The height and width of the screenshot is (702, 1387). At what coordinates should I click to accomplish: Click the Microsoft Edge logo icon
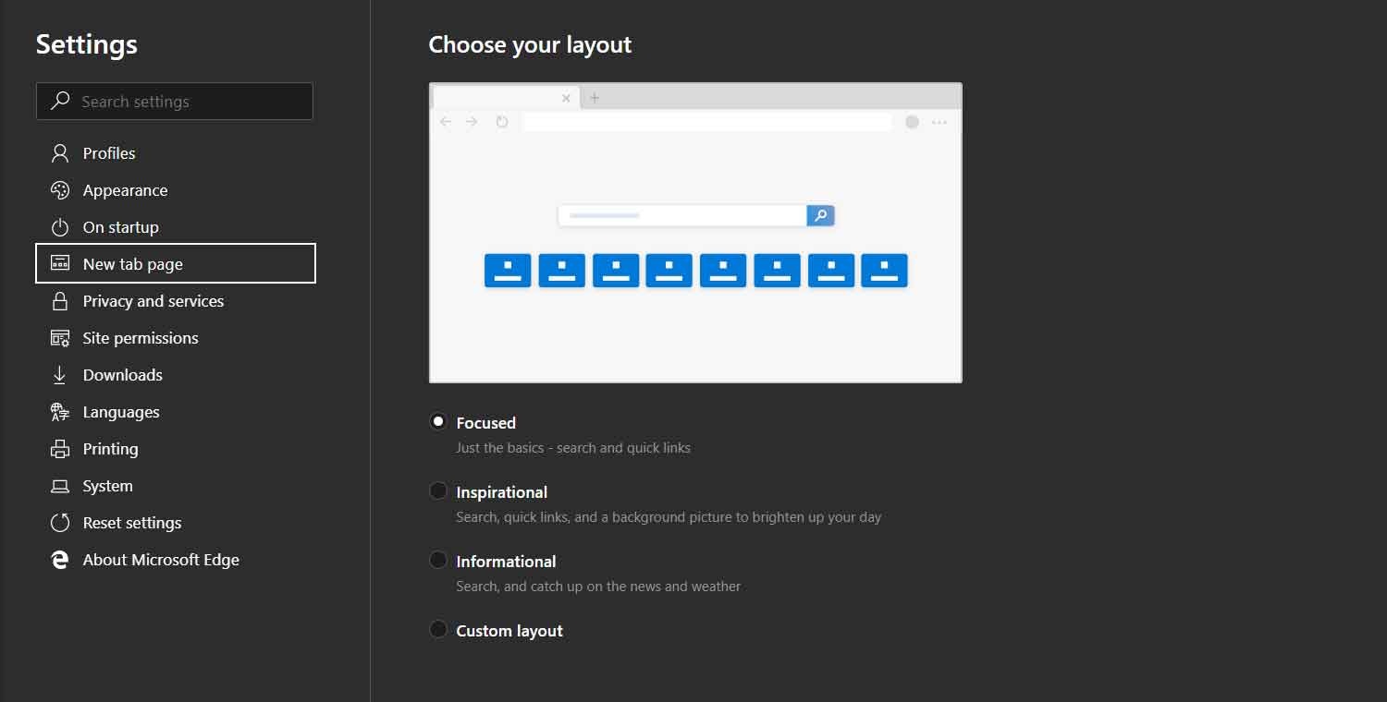[x=60, y=560]
